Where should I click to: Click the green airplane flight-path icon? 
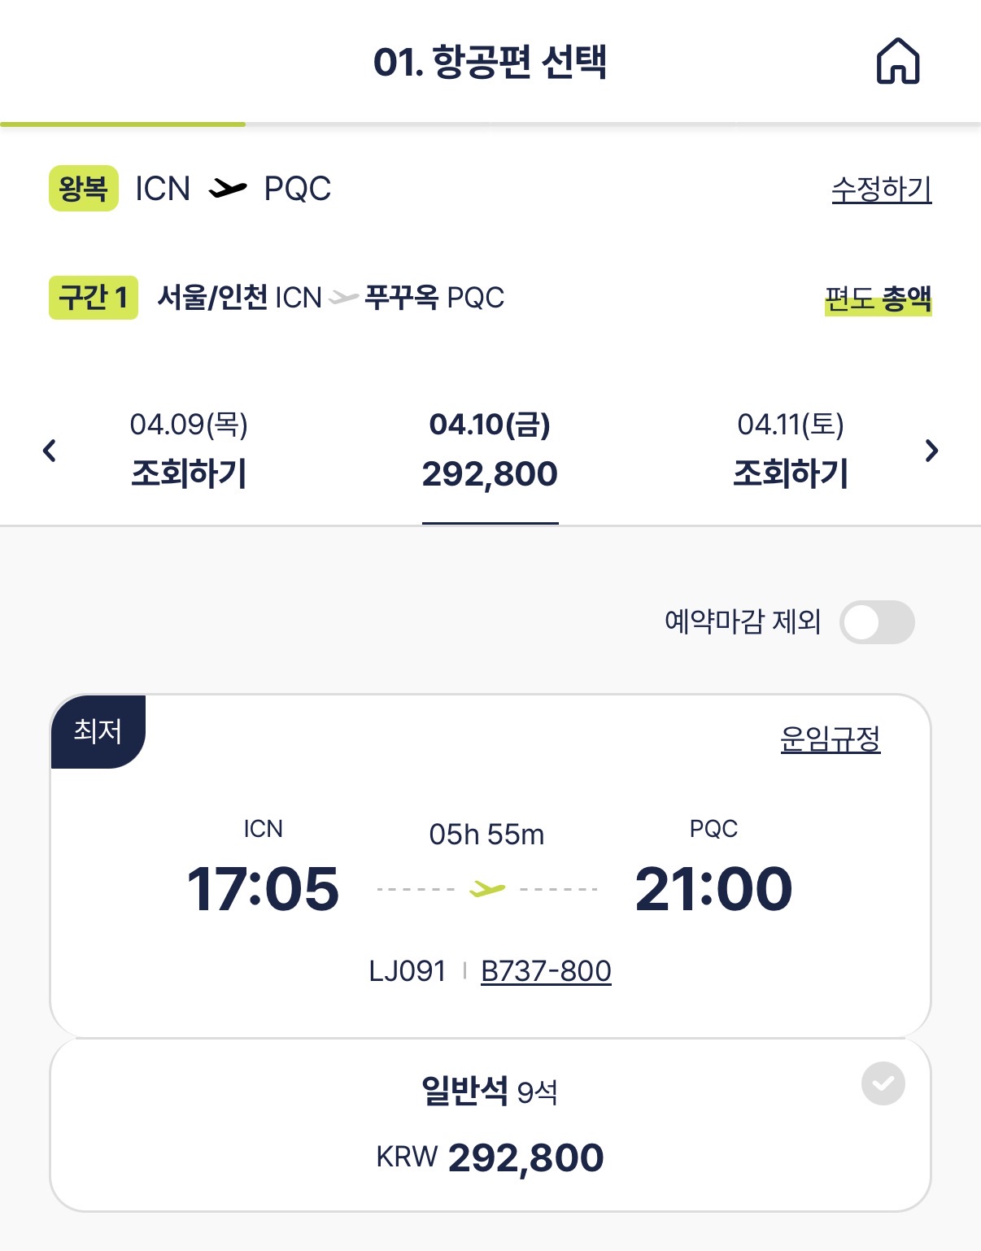tap(487, 889)
